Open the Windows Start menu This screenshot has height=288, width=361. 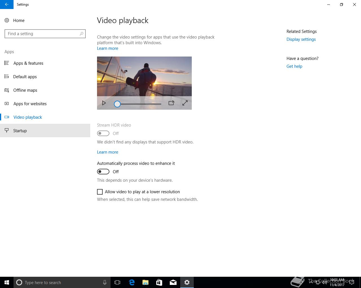pos(7,282)
